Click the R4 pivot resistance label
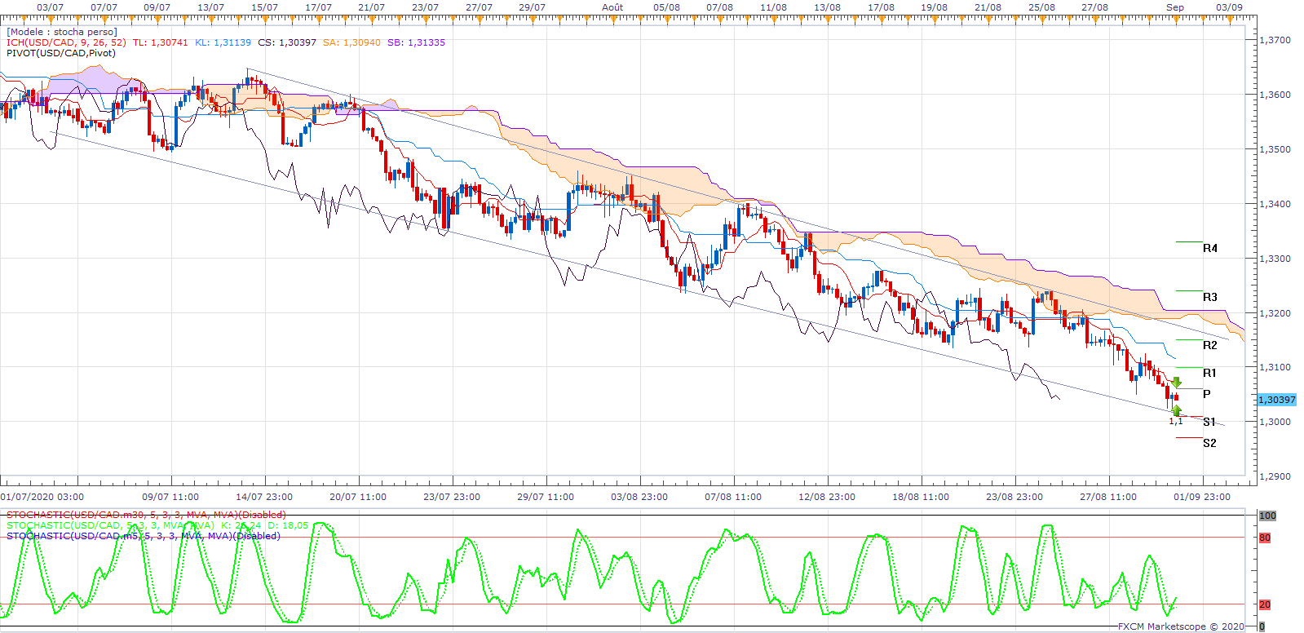The image size is (1304, 633). pos(1210,248)
